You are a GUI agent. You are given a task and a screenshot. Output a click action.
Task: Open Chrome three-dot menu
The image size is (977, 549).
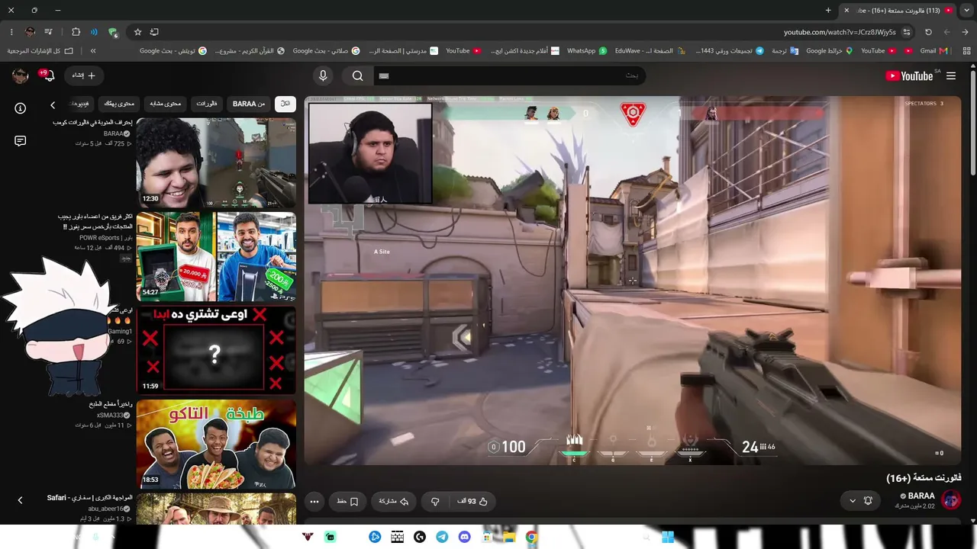coord(11,32)
